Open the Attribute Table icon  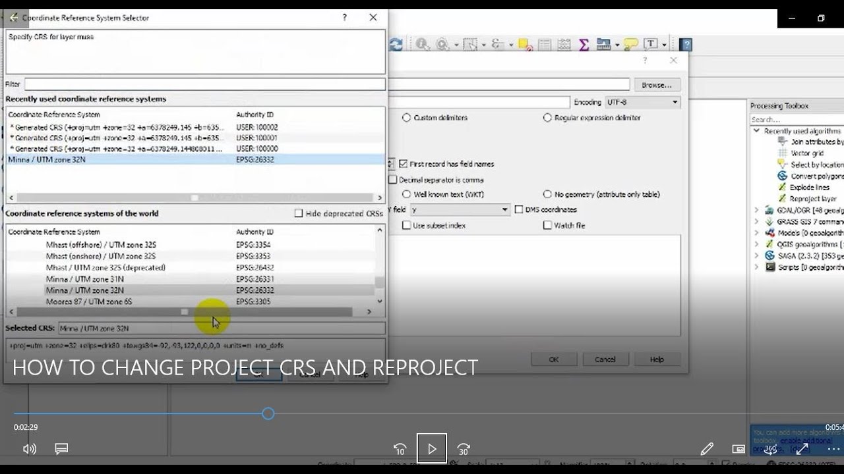click(x=545, y=44)
